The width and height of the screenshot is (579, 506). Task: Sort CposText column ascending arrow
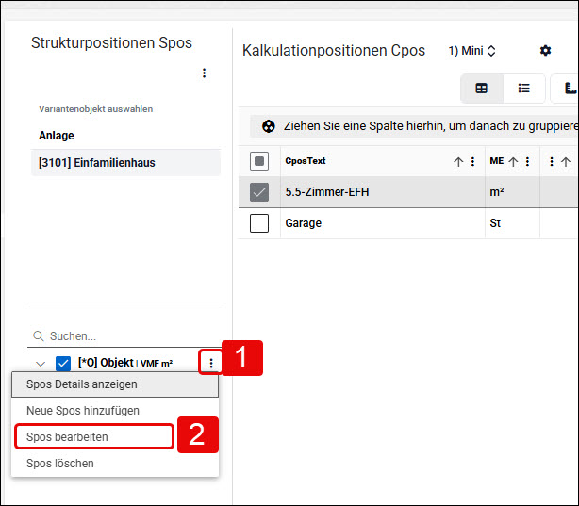click(x=458, y=162)
